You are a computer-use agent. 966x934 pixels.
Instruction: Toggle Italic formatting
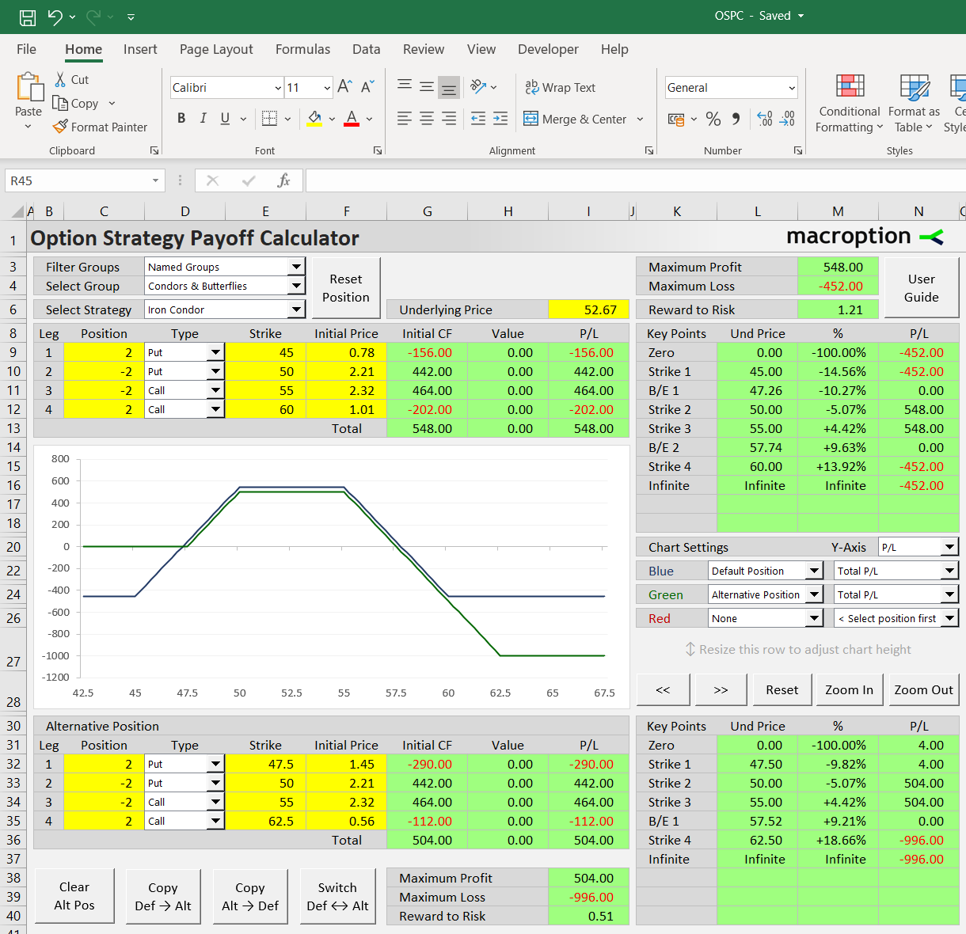point(203,119)
